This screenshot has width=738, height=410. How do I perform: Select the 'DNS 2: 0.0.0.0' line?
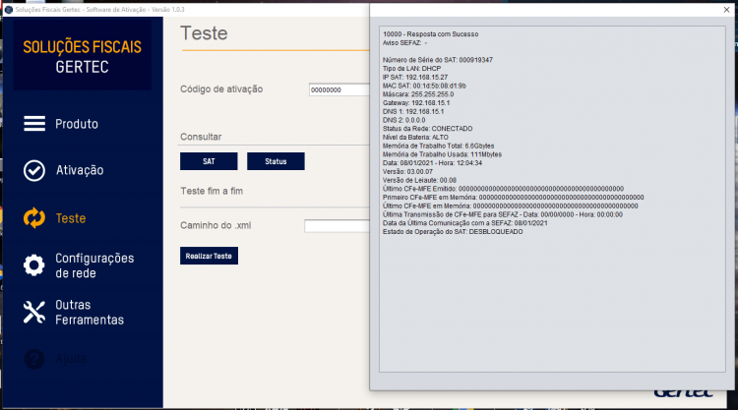(403, 120)
